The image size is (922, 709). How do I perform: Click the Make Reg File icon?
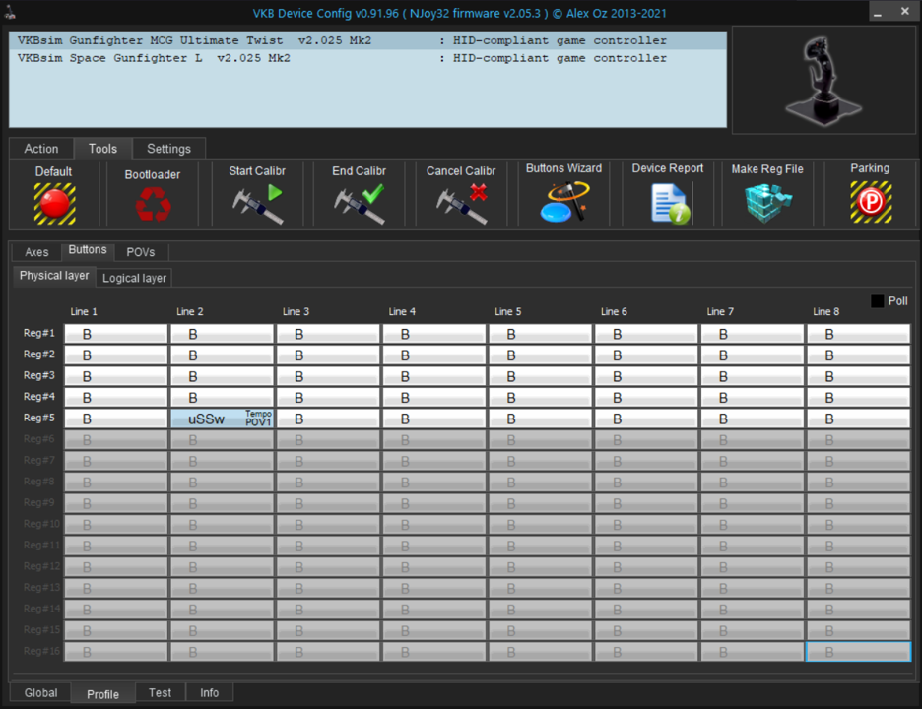click(767, 202)
